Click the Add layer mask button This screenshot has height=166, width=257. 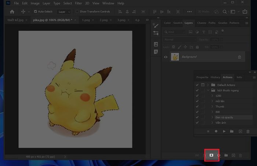211,155
